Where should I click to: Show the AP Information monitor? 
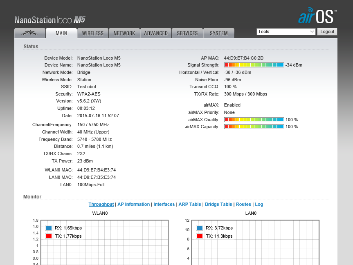coord(133,204)
